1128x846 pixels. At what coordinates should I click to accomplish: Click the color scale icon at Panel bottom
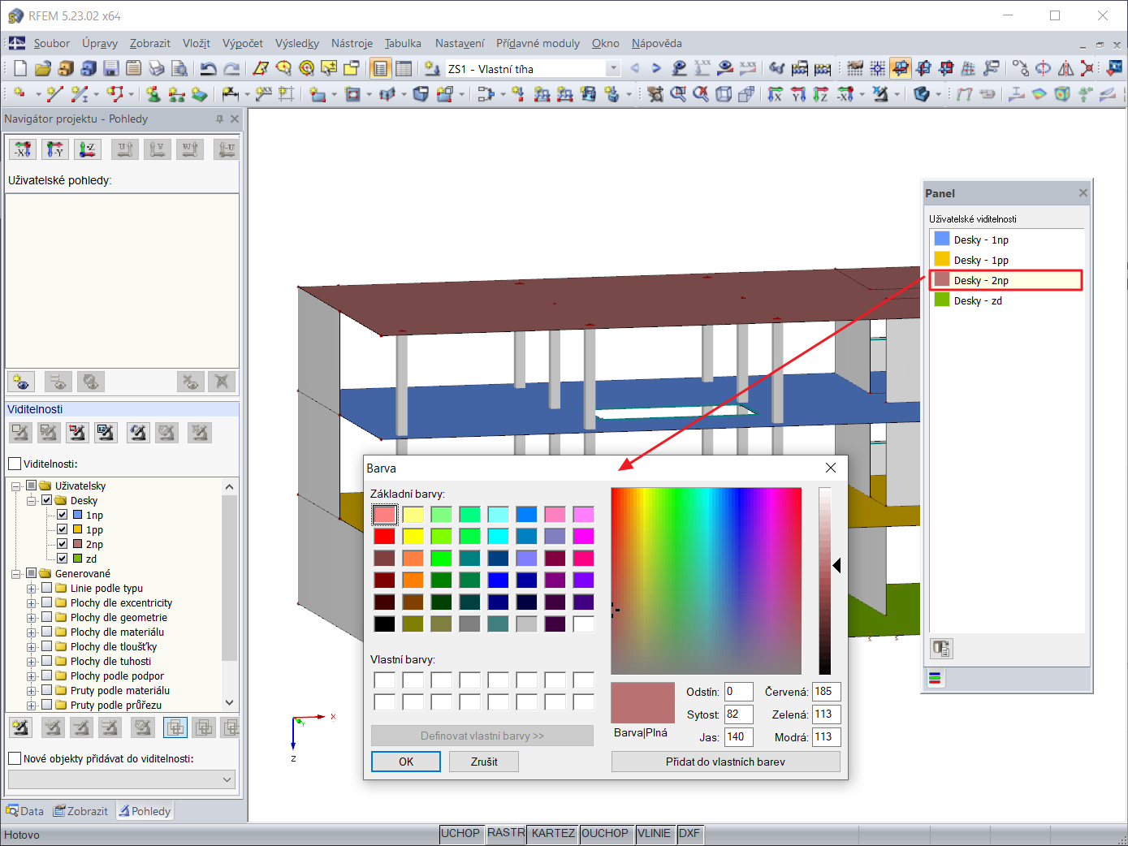(x=936, y=679)
